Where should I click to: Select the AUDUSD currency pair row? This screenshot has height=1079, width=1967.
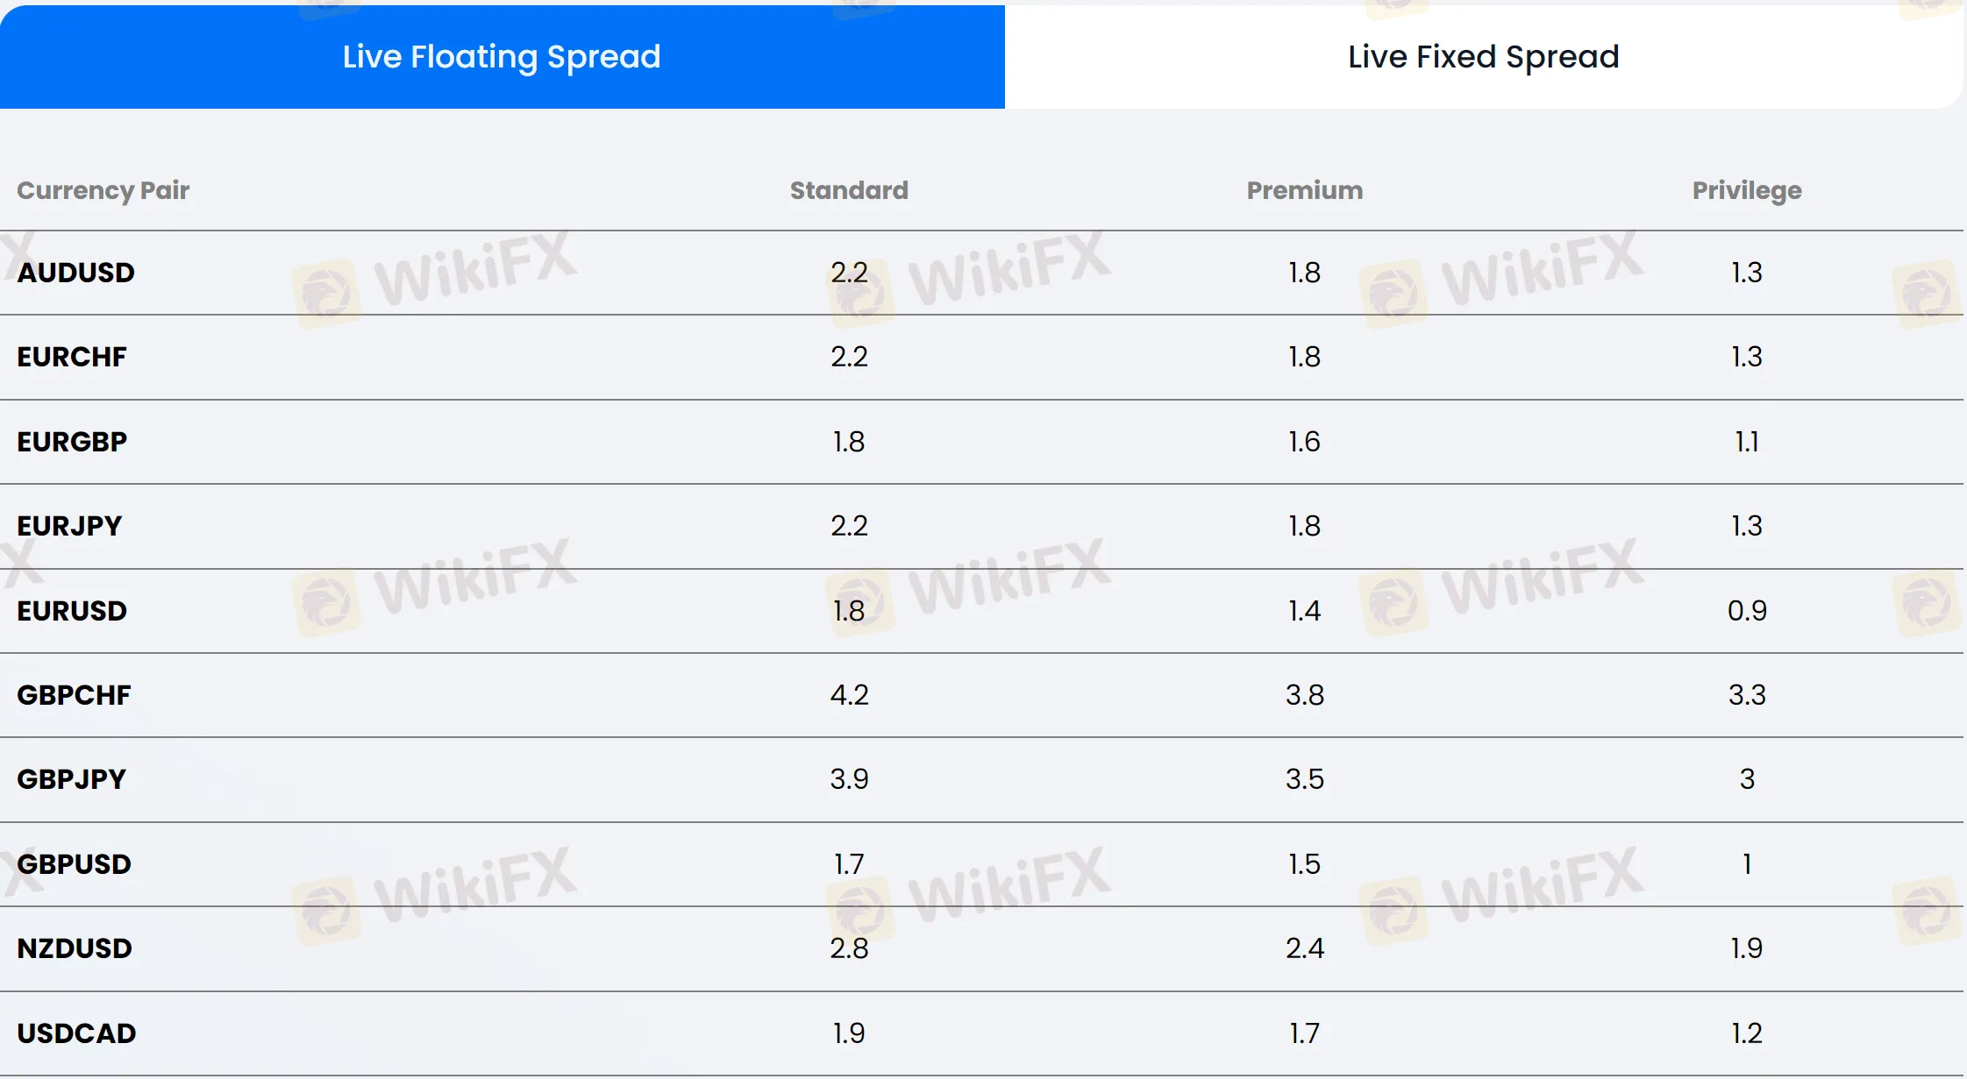click(x=76, y=273)
